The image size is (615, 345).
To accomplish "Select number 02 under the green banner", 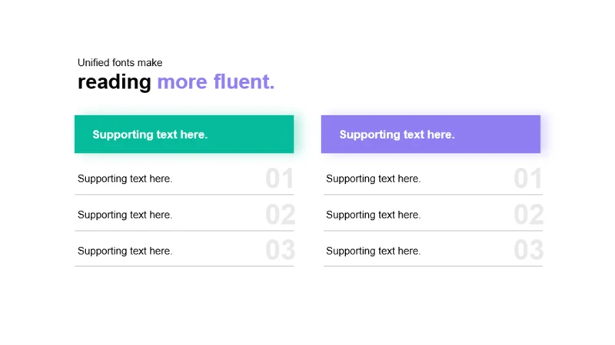I will 280,215.
